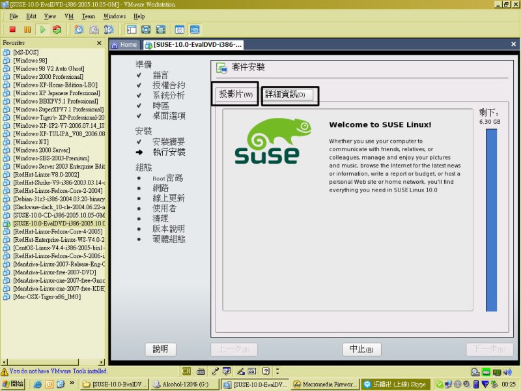Image resolution: width=521 pixels, height=391 pixels.
Task: Select [Windows 2000 Server] favorite
Action: (42, 150)
